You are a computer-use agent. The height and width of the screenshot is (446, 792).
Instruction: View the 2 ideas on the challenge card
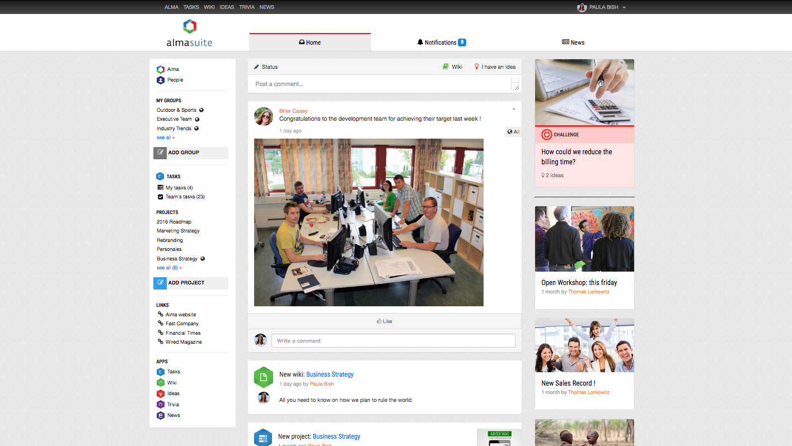[552, 175]
